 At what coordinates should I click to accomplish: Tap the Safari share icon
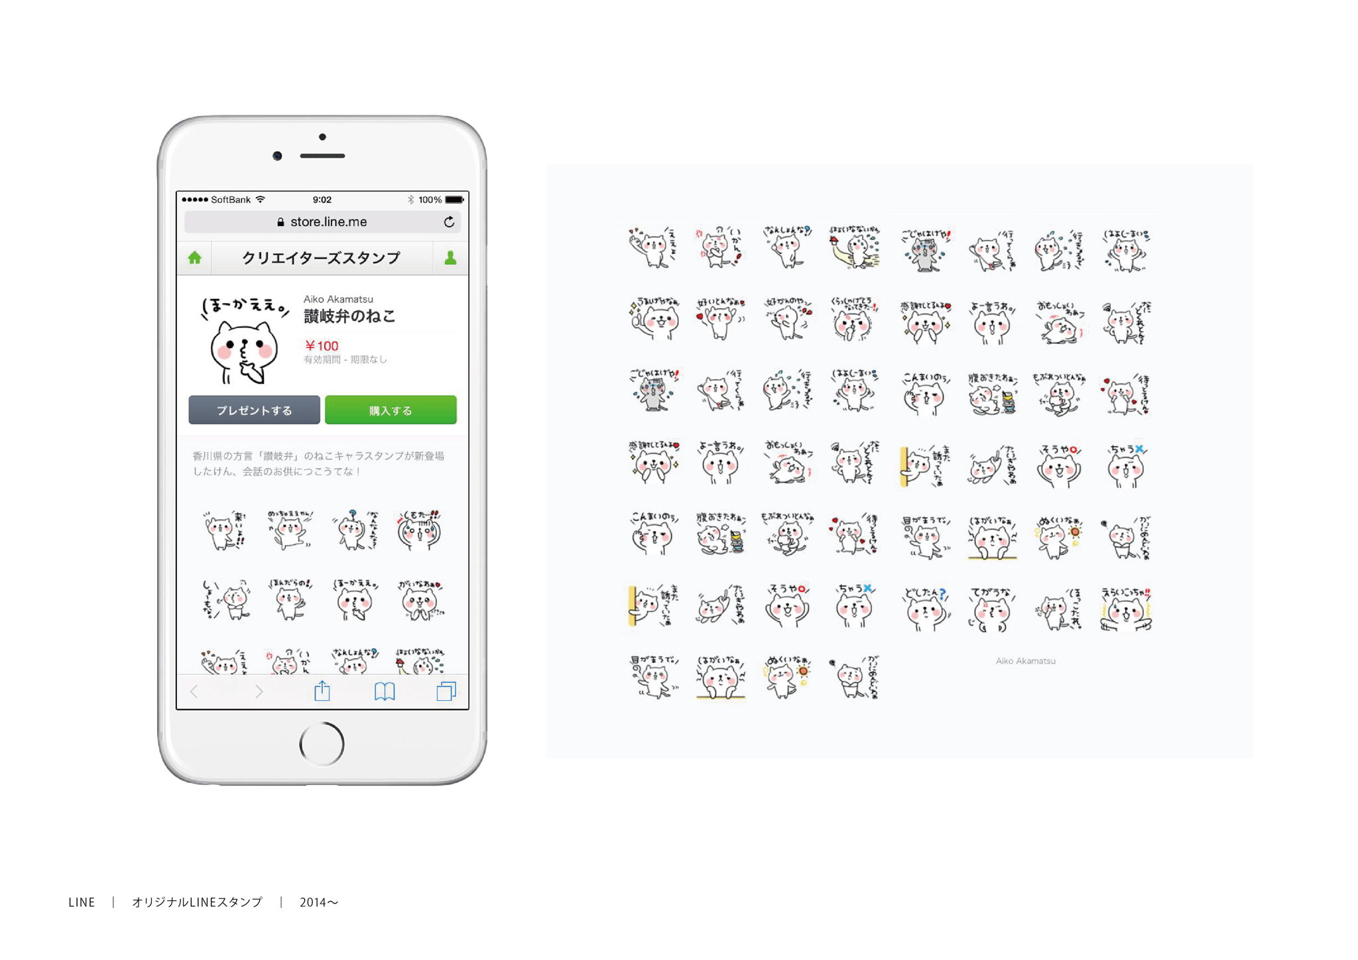click(x=322, y=691)
